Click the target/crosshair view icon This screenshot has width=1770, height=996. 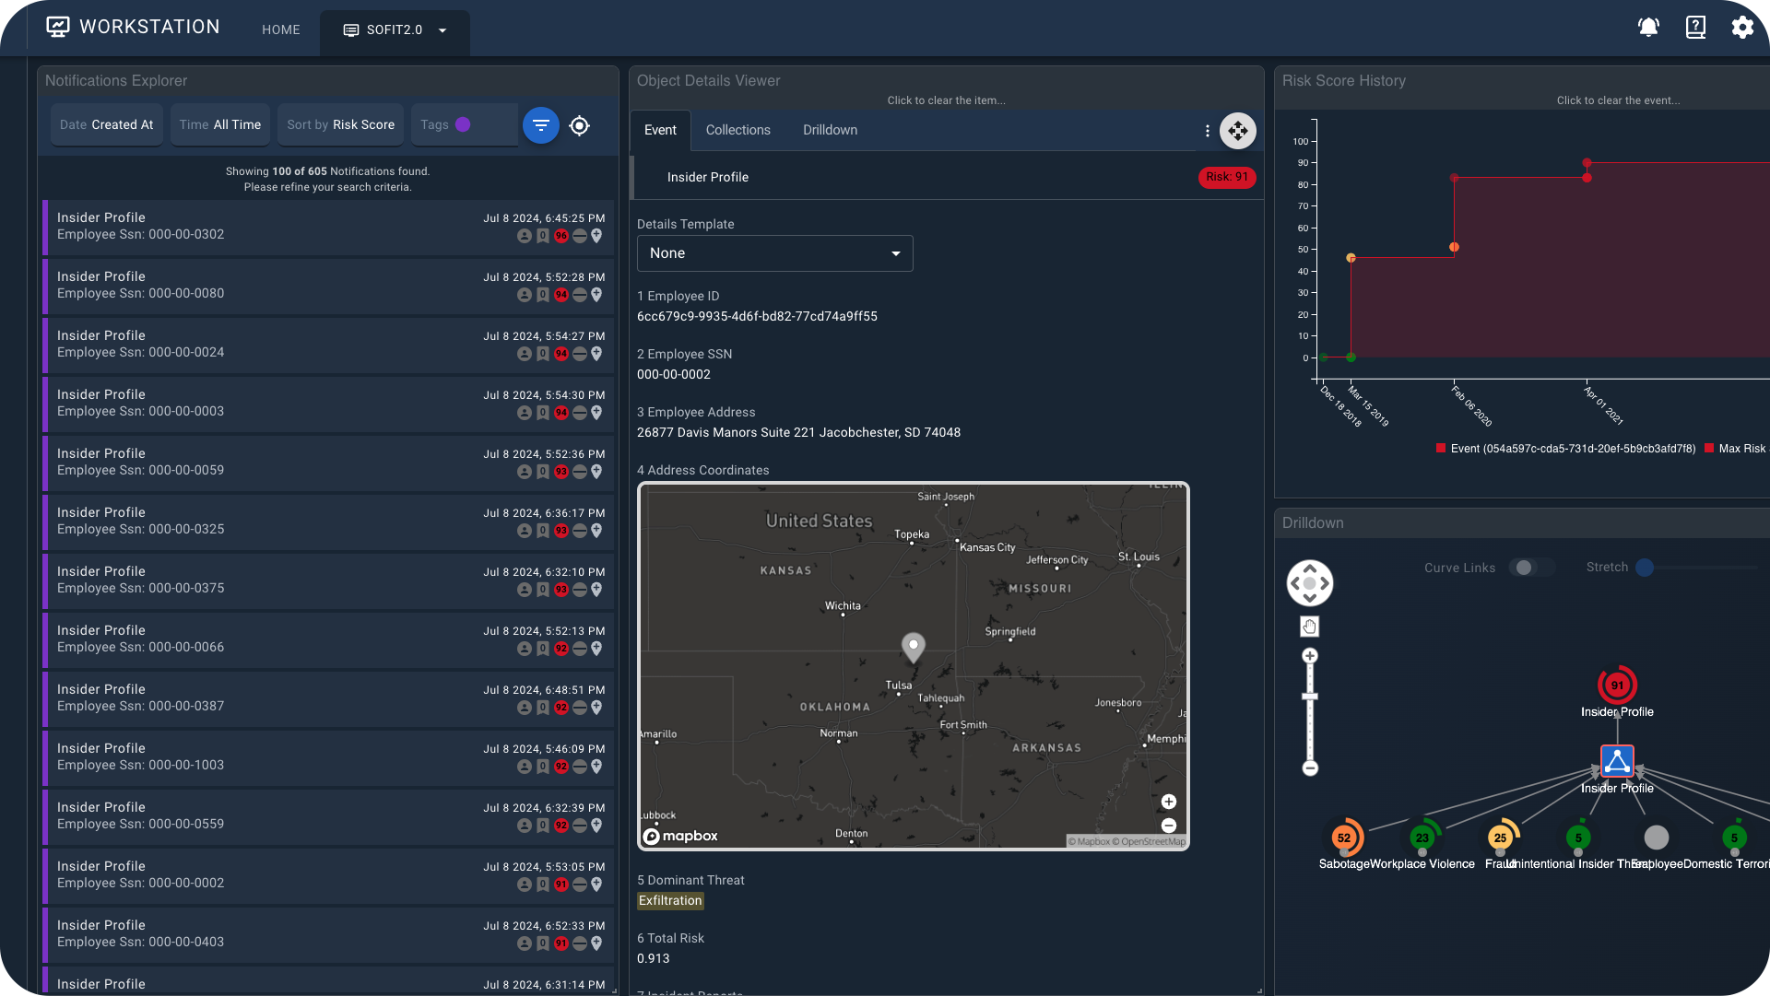[x=580, y=125]
